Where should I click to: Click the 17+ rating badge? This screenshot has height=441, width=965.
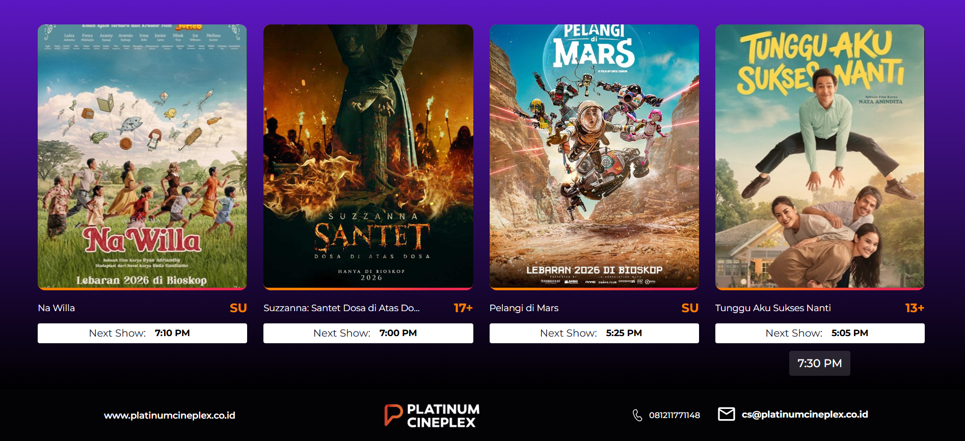click(463, 308)
